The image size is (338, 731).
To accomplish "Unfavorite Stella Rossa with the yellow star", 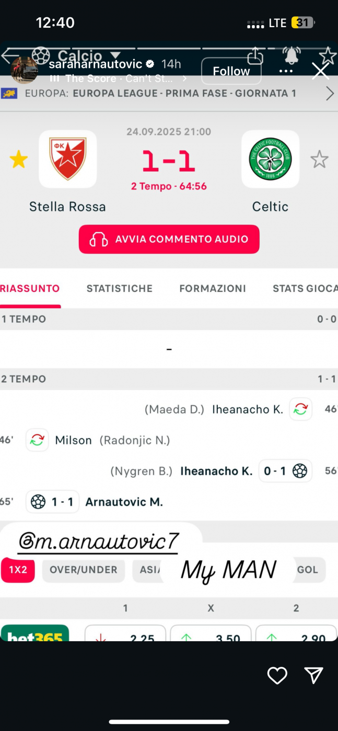I will [19, 159].
